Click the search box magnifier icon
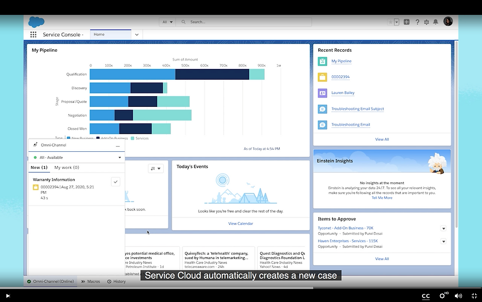The height and width of the screenshot is (302, 482). pyautogui.click(x=183, y=22)
